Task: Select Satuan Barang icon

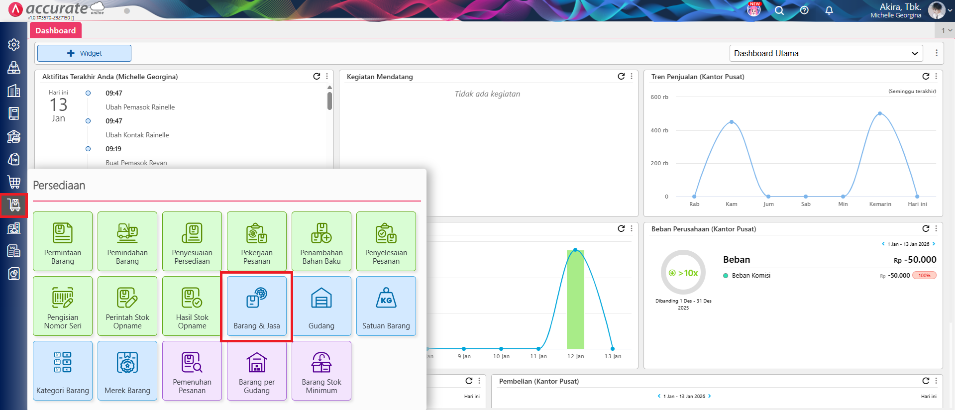Action: click(x=386, y=306)
